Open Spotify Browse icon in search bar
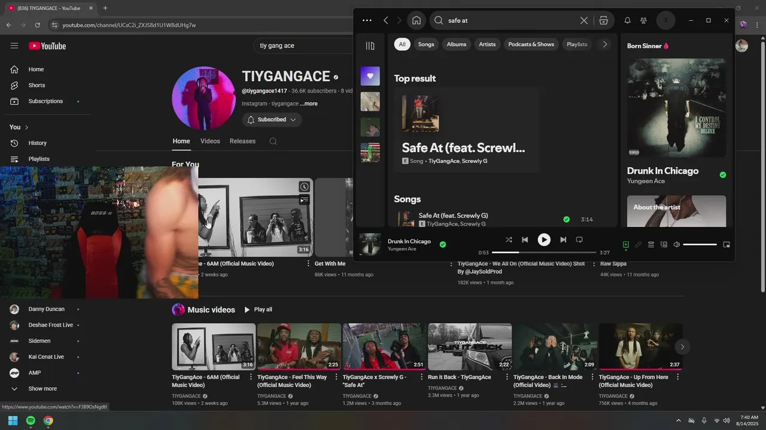 (x=604, y=20)
